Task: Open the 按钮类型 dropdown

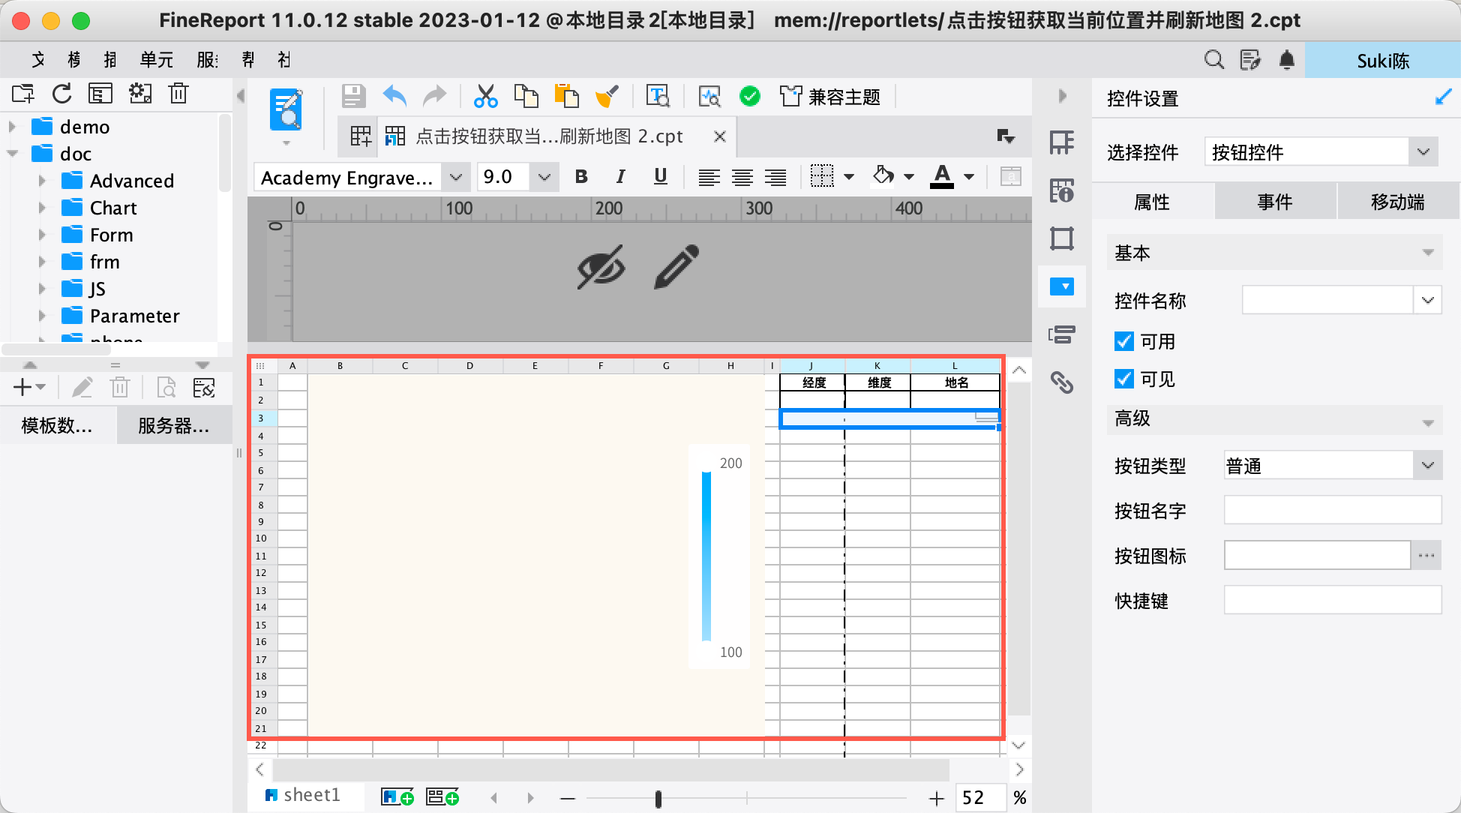Action: [x=1427, y=466]
